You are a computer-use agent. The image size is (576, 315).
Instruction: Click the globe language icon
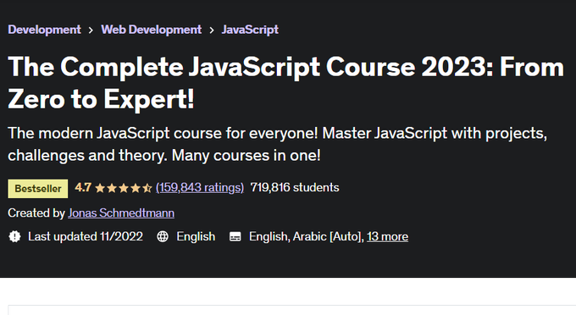coord(163,236)
